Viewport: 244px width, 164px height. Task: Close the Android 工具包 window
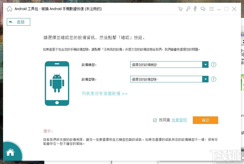tap(234, 9)
